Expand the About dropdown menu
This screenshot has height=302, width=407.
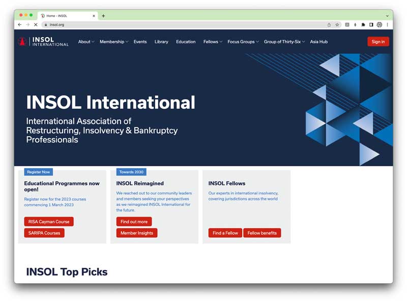[x=86, y=42]
